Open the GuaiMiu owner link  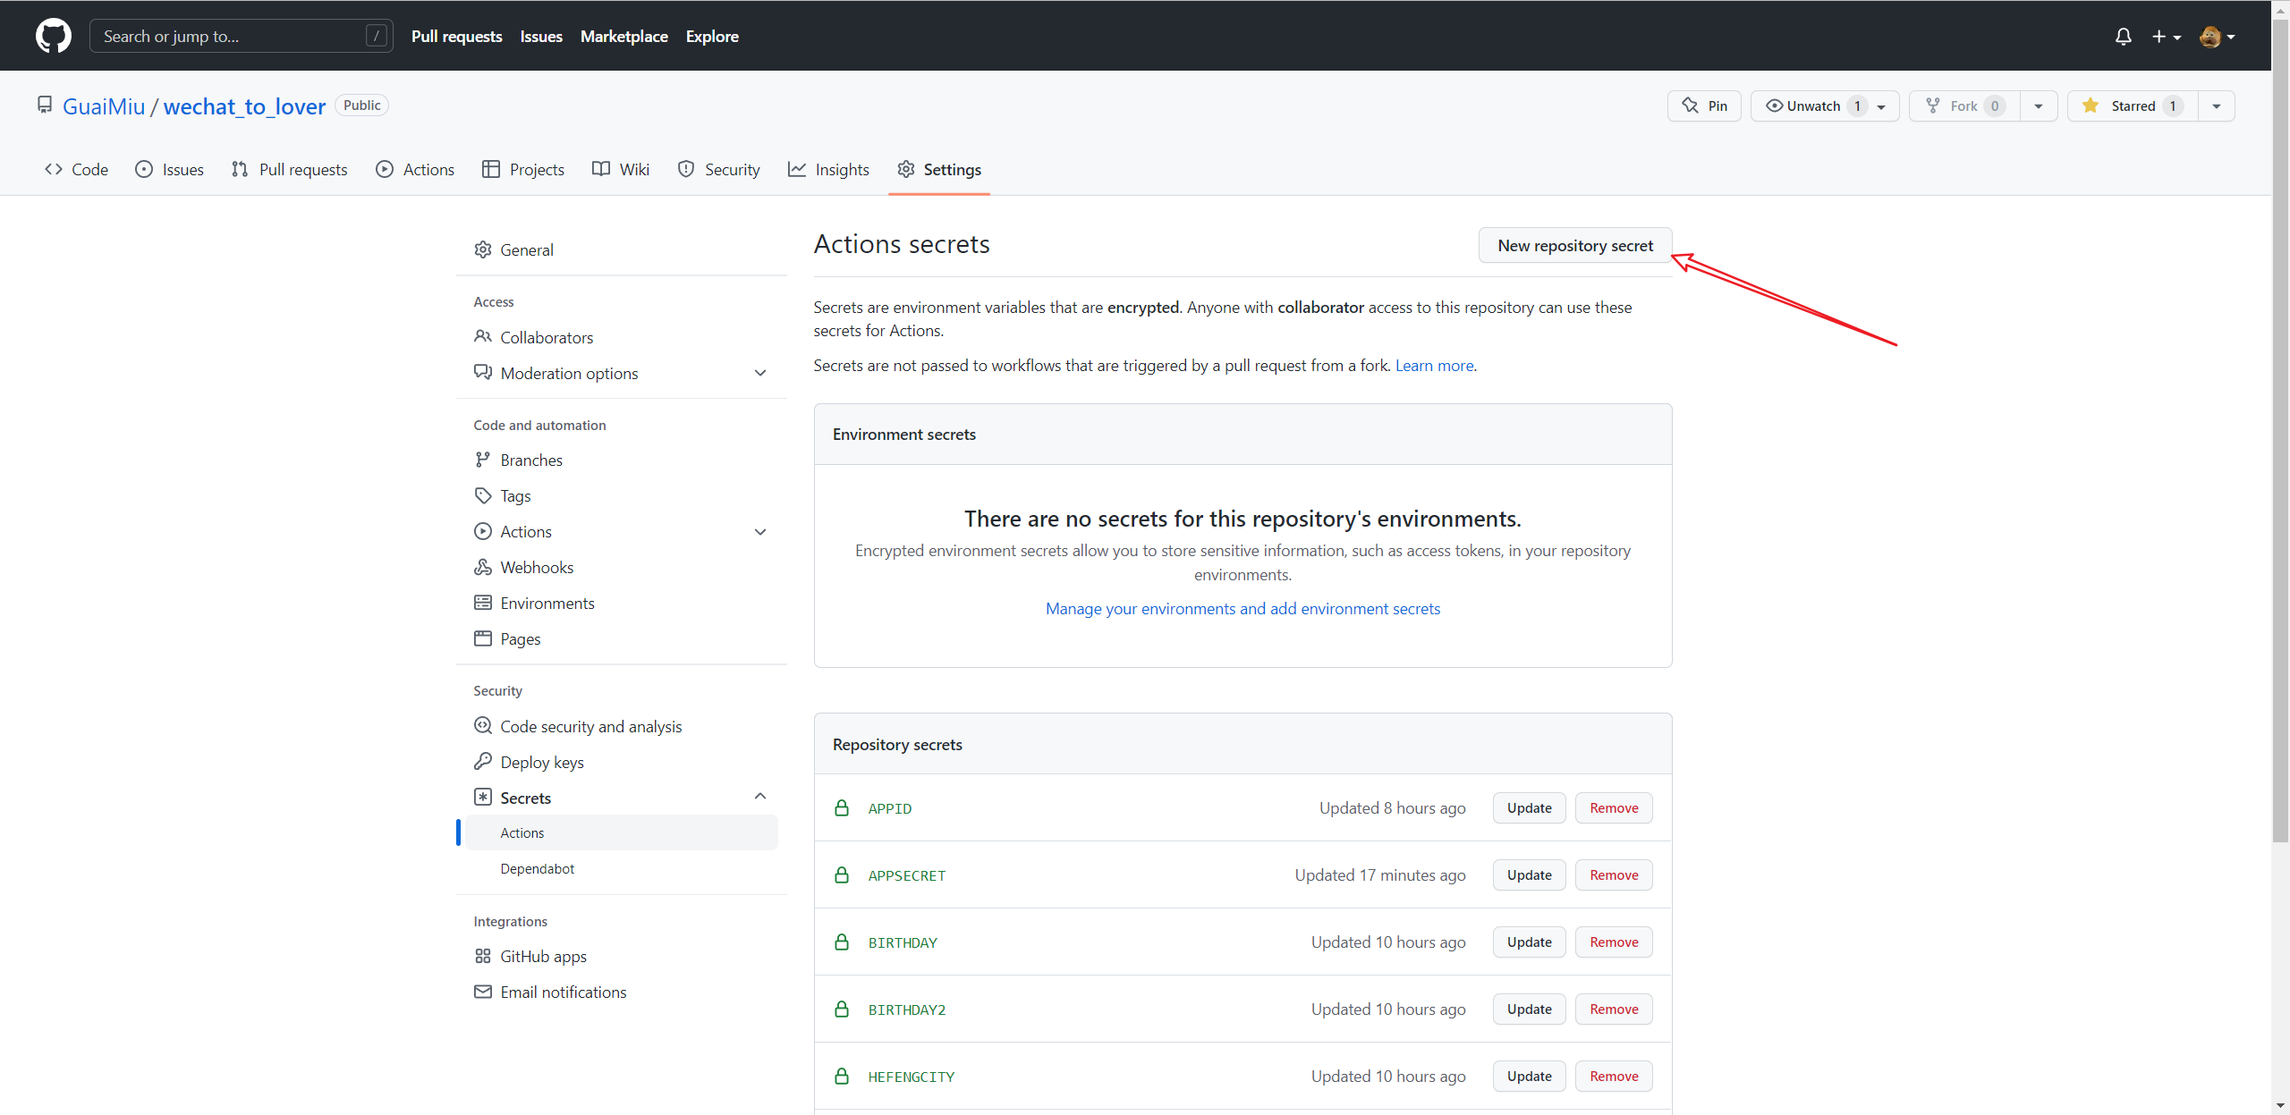tap(104, 106)
